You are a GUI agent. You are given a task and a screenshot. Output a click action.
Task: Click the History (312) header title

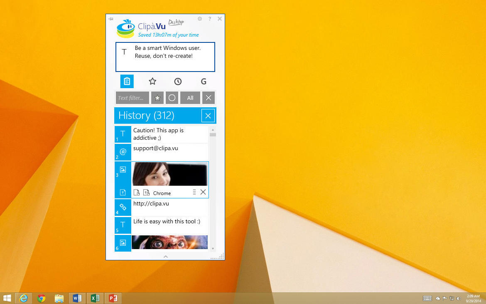pos(146,115)
